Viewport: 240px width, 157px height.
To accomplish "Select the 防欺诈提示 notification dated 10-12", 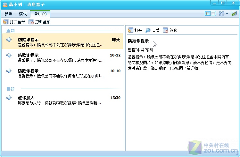I will point(62,57).
